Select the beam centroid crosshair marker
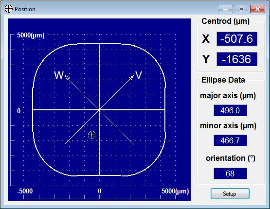The height and width of the screenshot is (209, 270). pos(91,135)
